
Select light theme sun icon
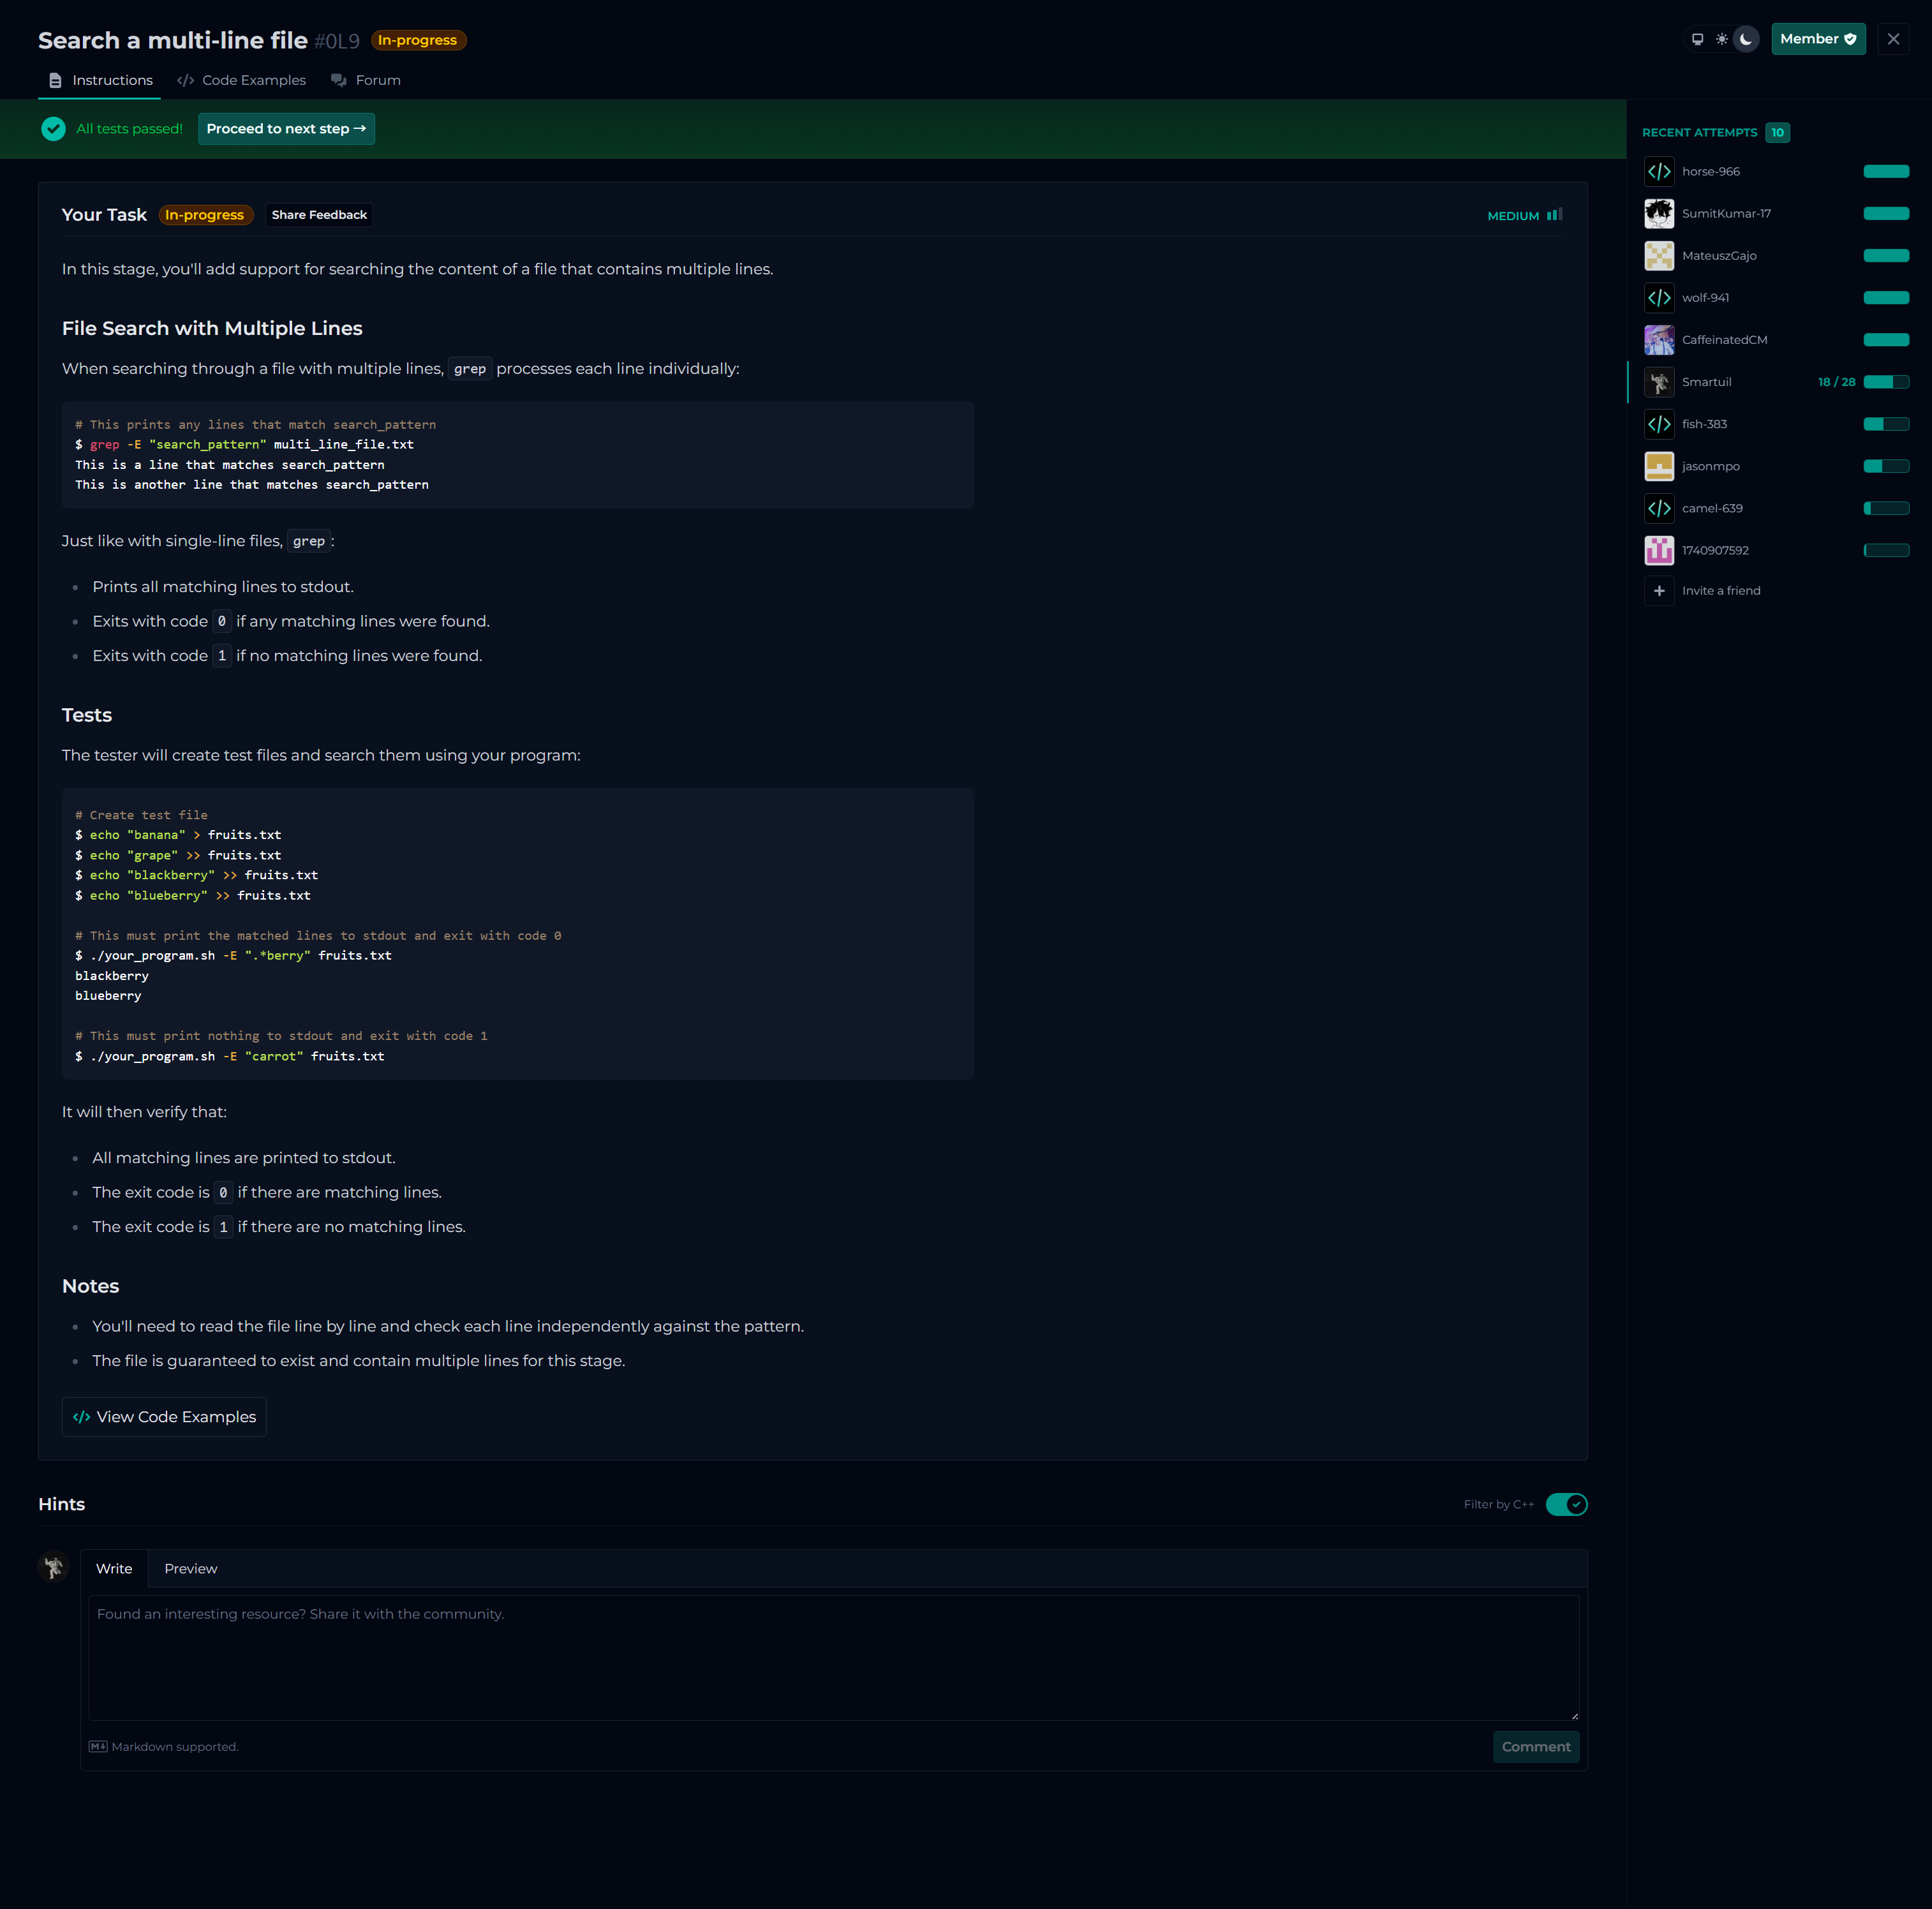1721,39
